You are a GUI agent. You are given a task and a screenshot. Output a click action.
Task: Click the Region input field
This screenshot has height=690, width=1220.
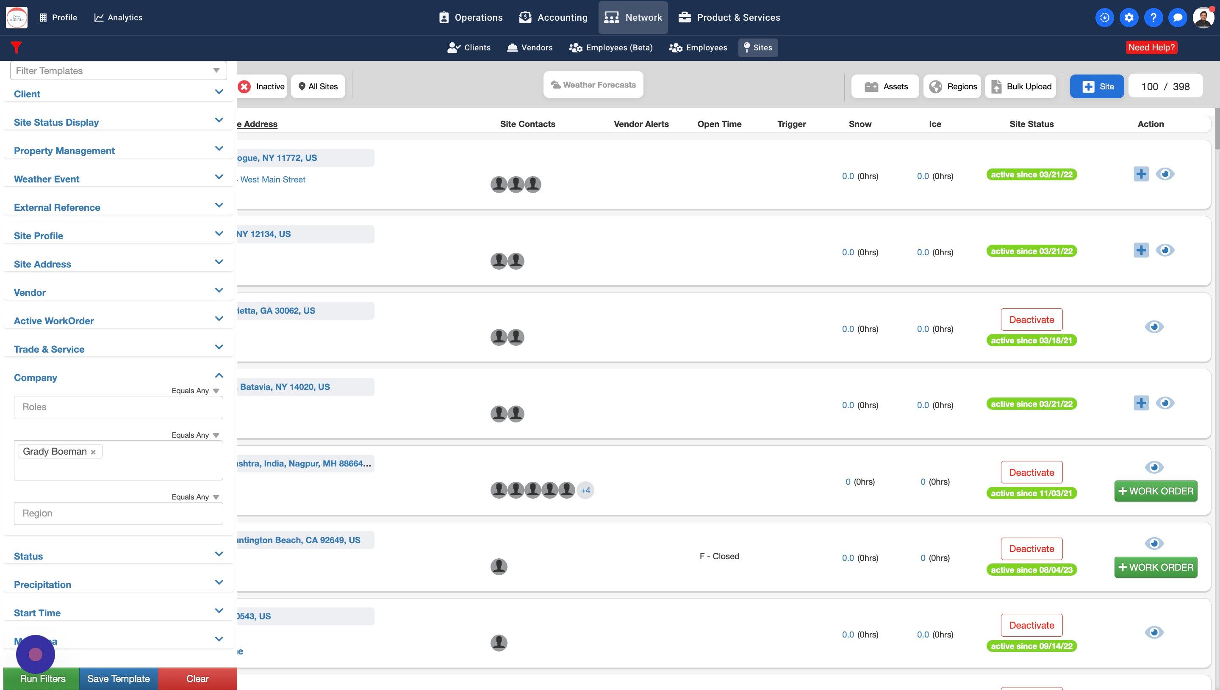click(119, 513)
